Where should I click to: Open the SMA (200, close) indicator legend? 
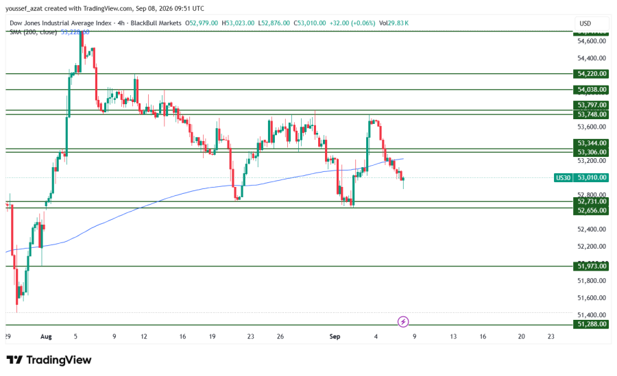tap(33, 32)
